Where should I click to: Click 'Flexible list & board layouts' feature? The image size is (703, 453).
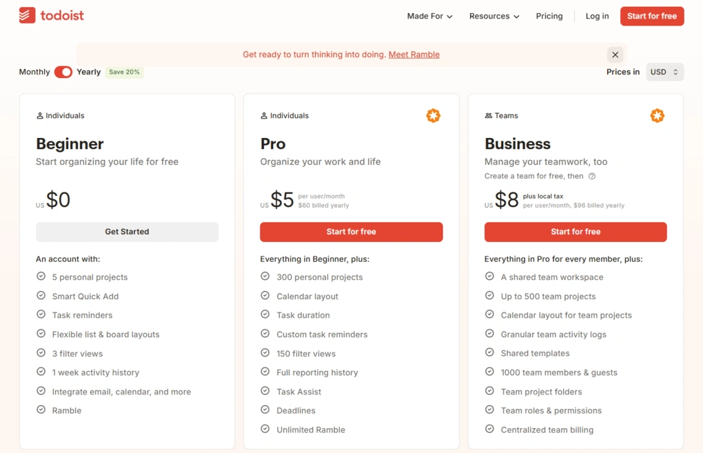(x=106, y=334)
